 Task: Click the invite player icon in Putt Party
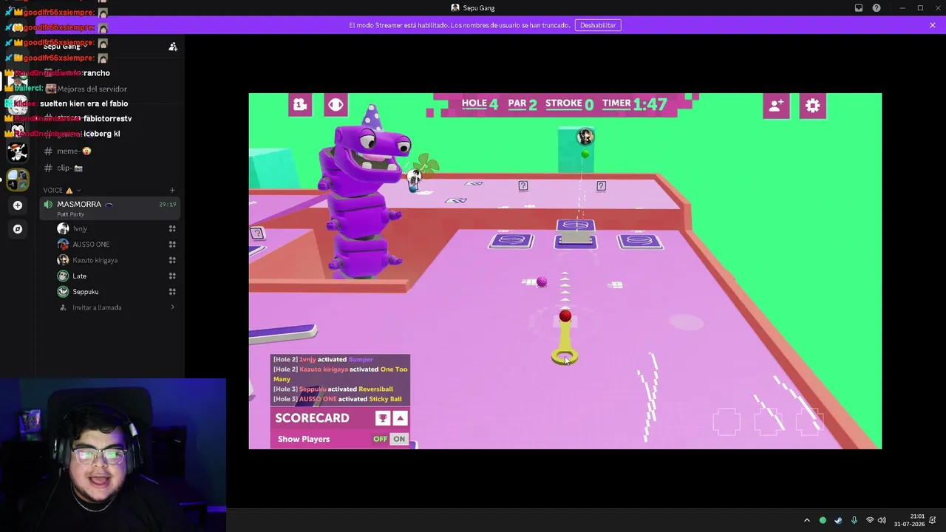(776, 106)
